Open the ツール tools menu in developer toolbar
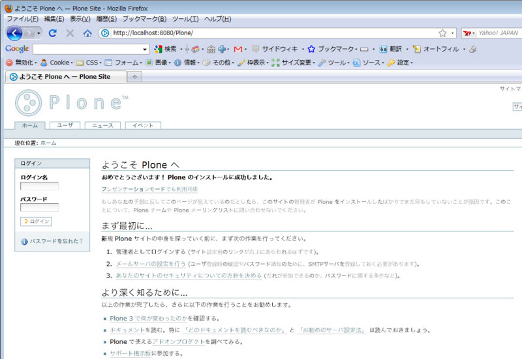This screenshot has width=522, height=359. [x=333, y=63]
